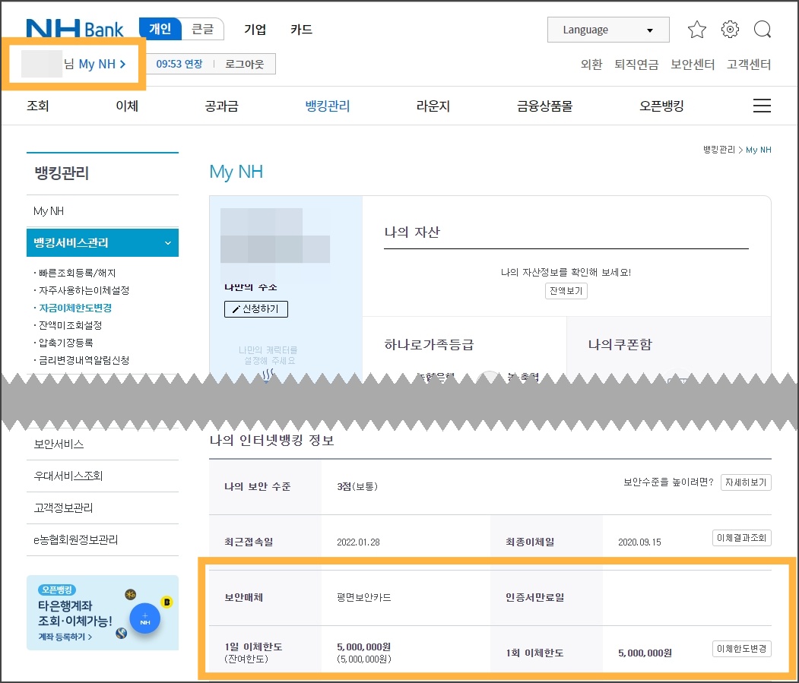The image size is (799, 683).
Task: Click the 로그아웃 button
Action: (x=245, y=64)
